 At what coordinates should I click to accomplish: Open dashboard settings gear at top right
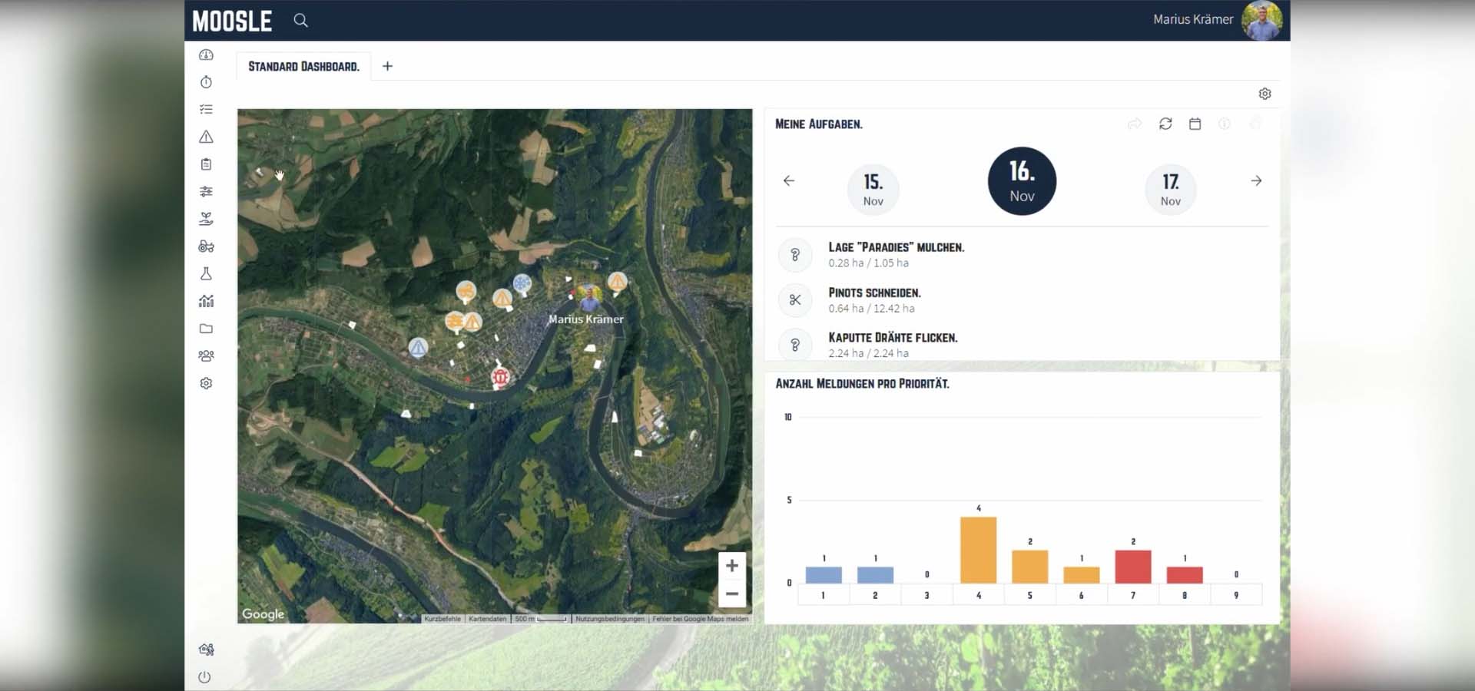1265,94
